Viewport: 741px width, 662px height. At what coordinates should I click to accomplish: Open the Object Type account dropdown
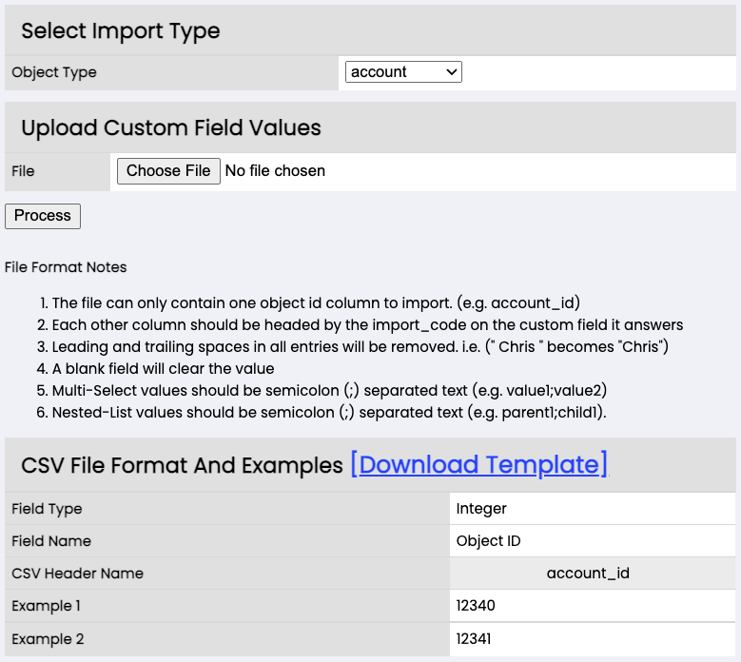(x=403, y=72)
